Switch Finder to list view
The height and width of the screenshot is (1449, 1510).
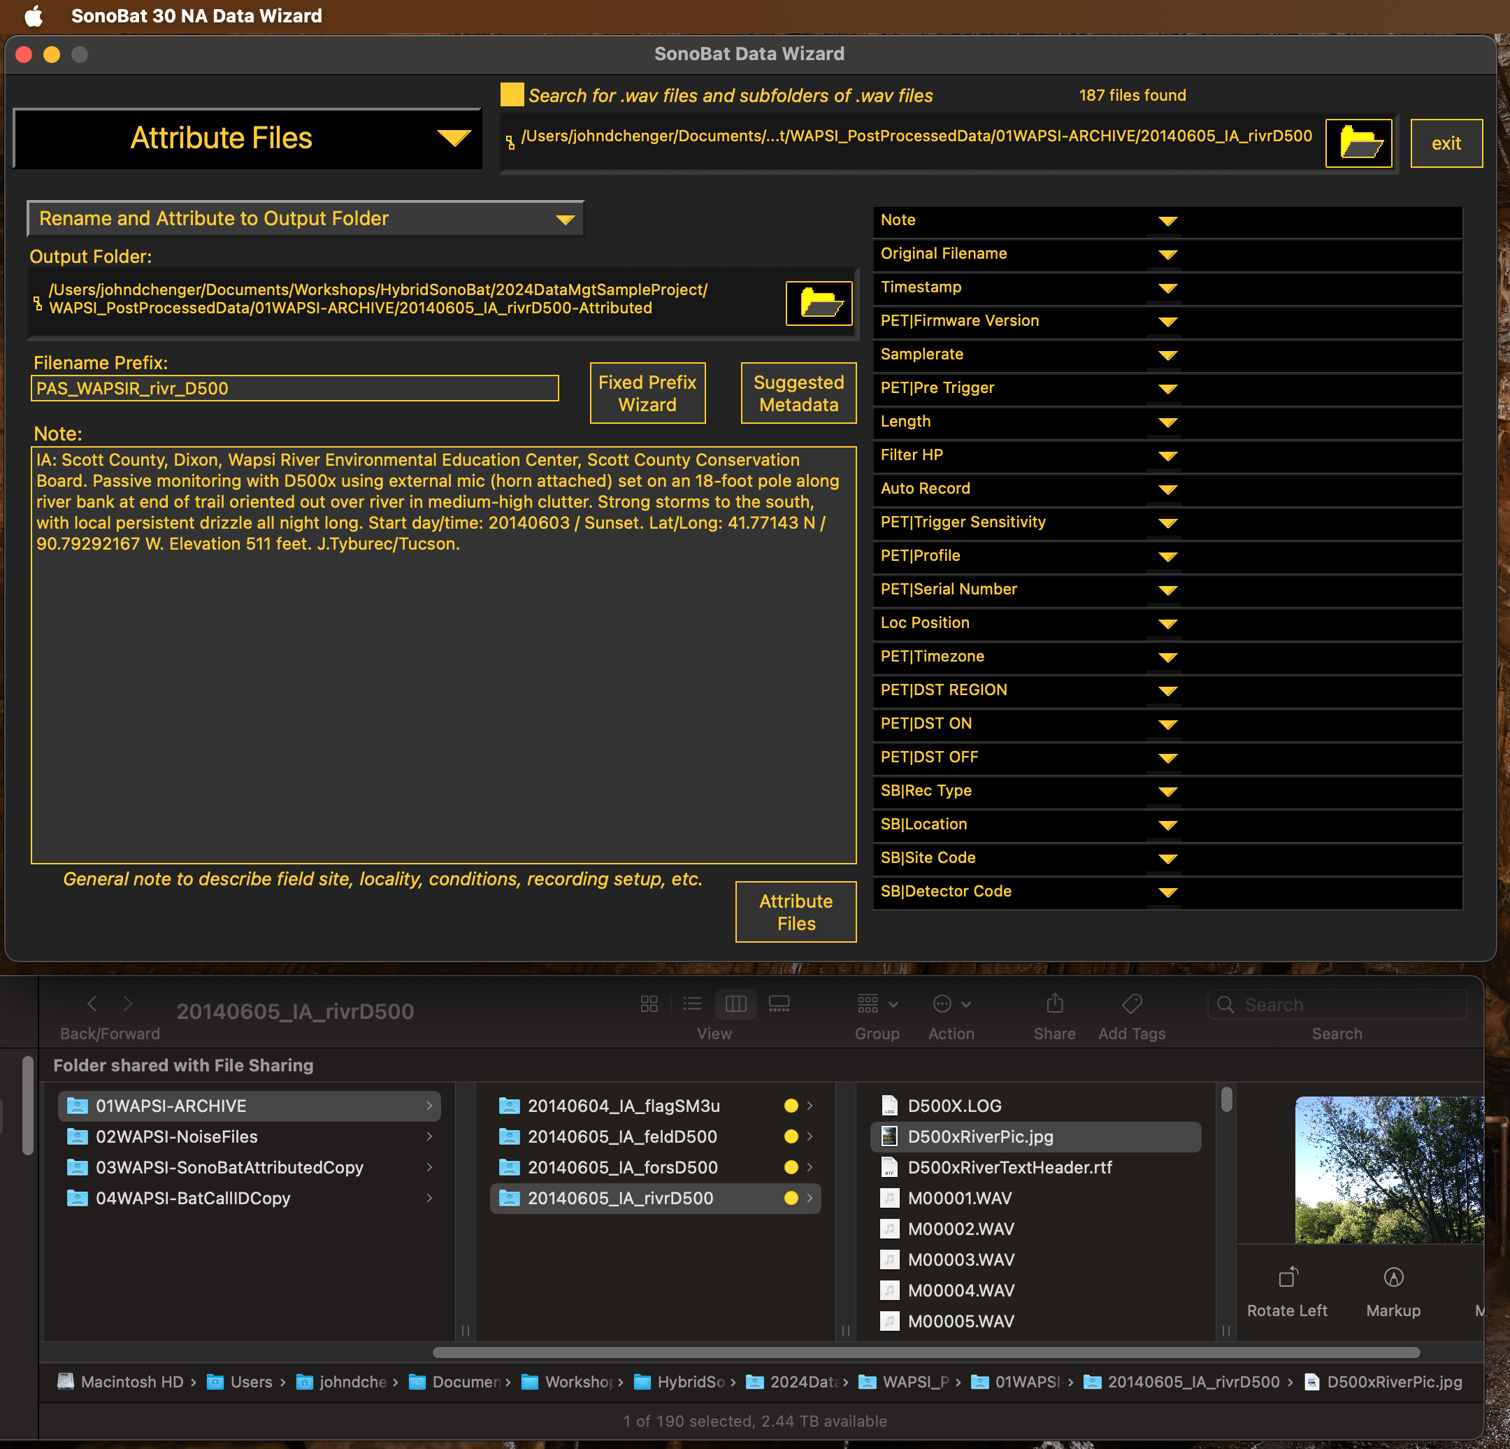[x=692, y=1004]
